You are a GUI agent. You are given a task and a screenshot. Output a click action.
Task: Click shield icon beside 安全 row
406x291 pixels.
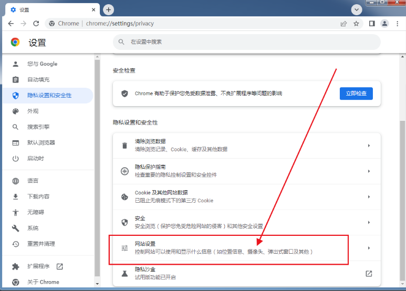(x=124, y=222)
